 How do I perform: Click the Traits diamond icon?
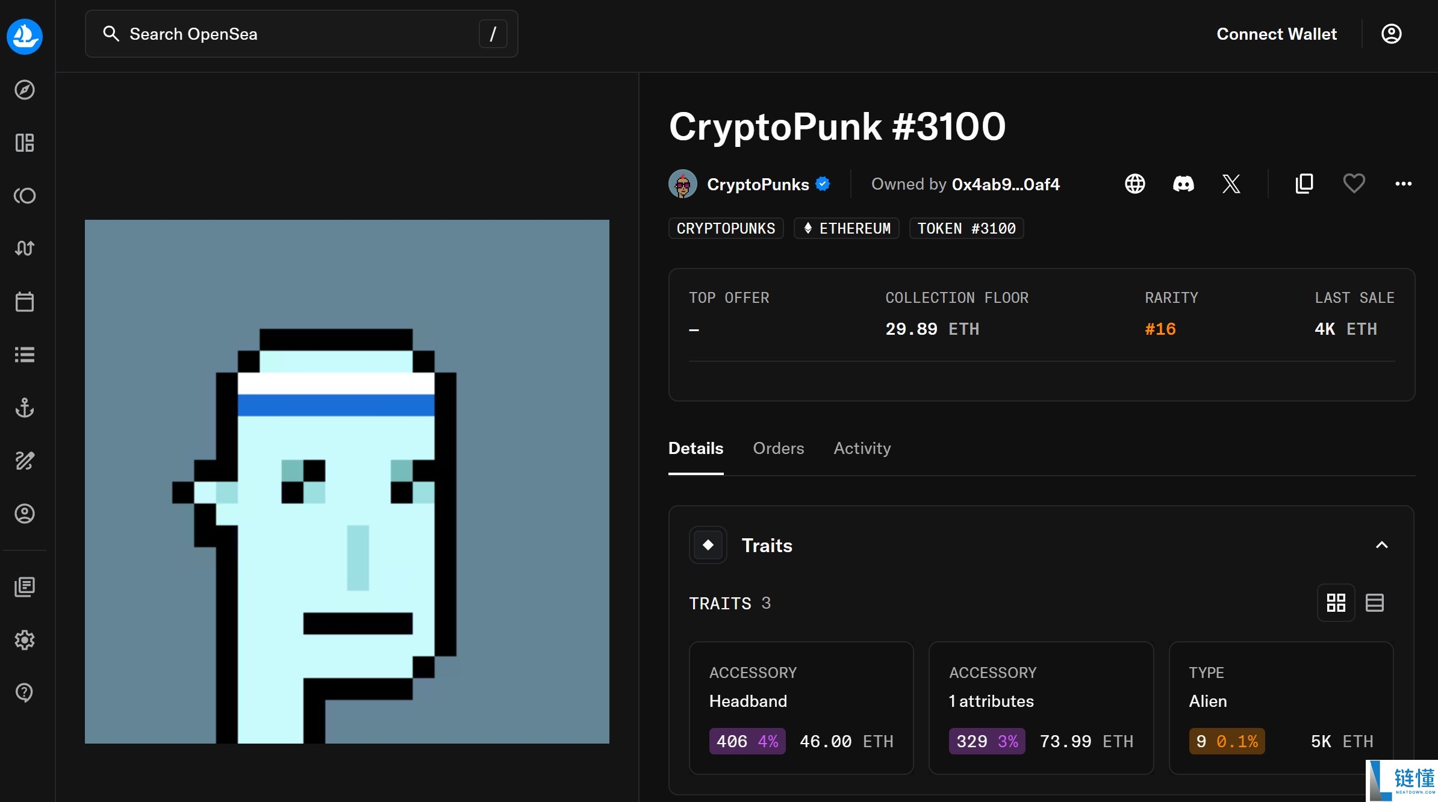[x=708, y=545]
